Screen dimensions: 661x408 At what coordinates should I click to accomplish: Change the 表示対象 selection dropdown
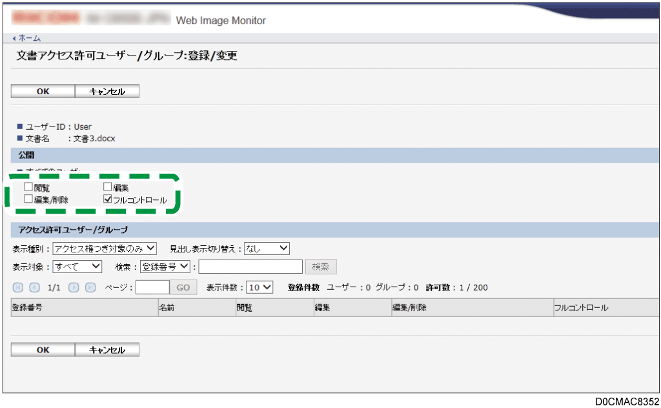coord(77,266)
